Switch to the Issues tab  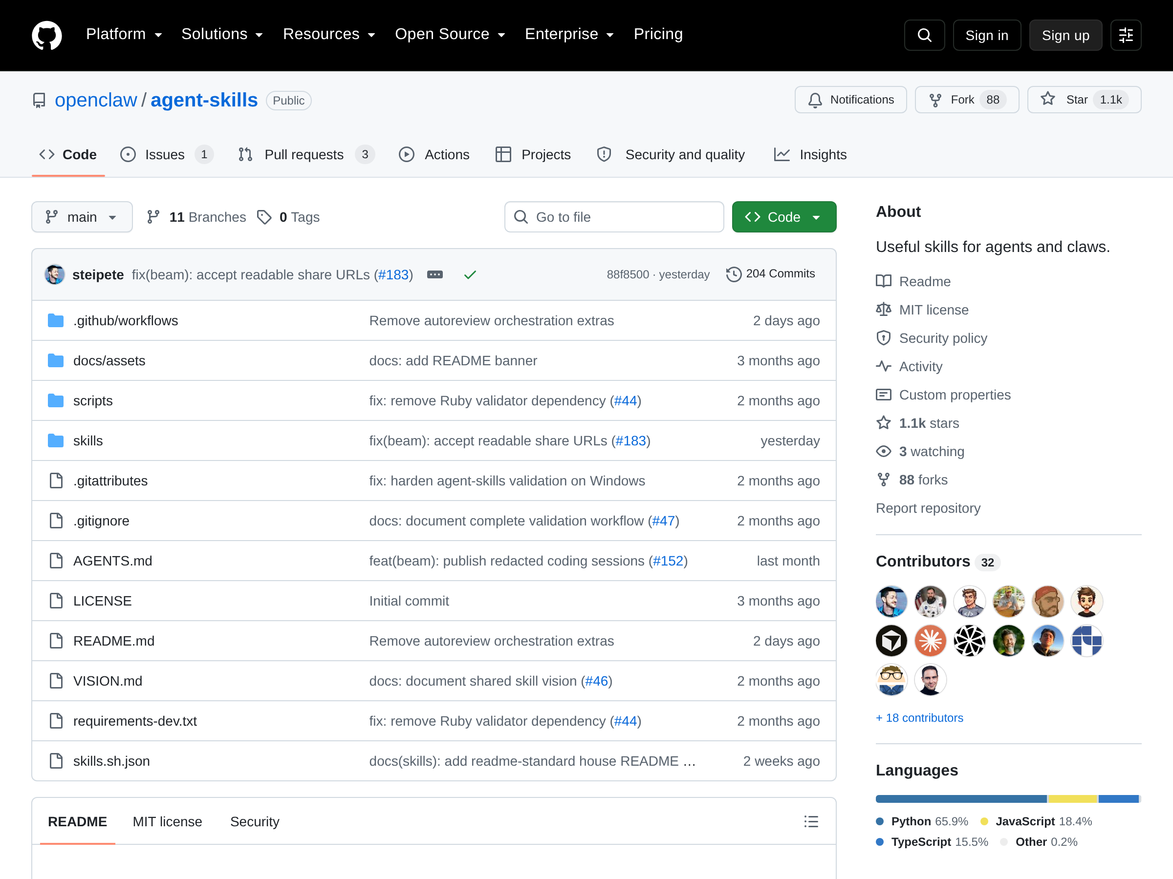(x=167, y=155)
